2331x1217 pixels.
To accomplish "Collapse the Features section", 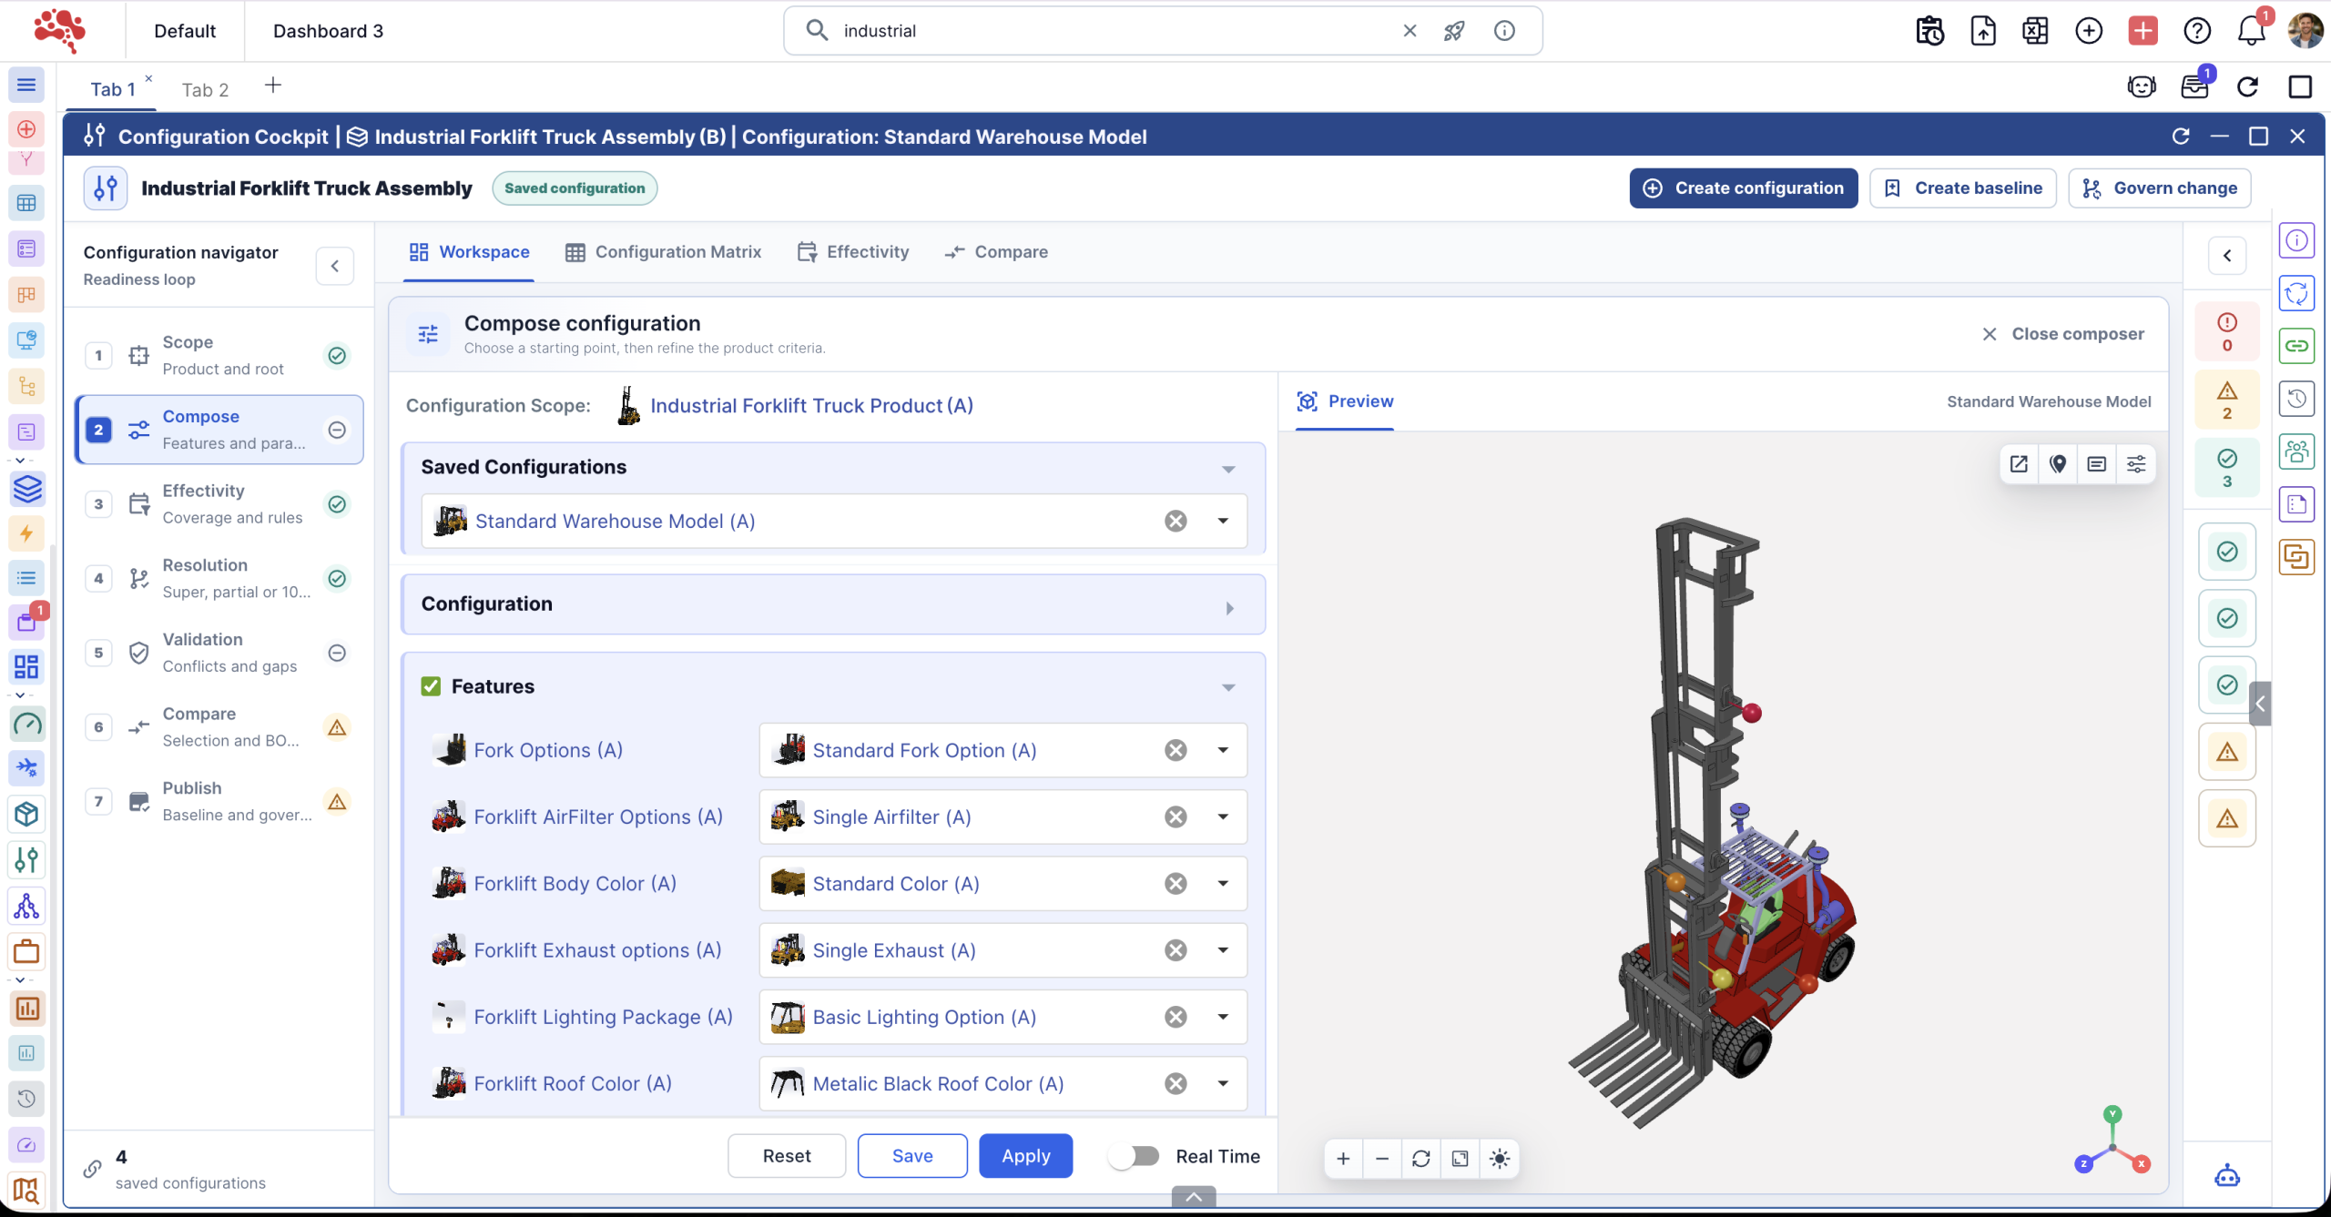I will [1228, 688].
